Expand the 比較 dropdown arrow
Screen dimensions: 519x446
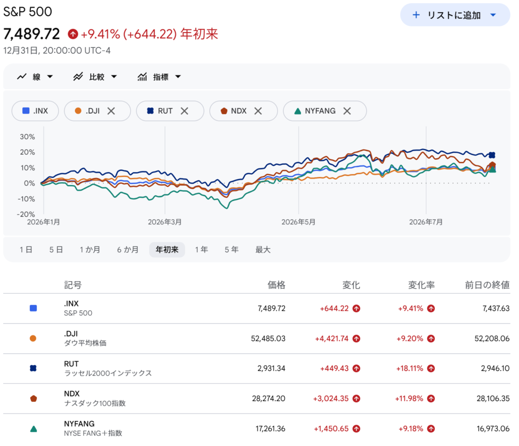pyautogui.click(x=114, y=77)
